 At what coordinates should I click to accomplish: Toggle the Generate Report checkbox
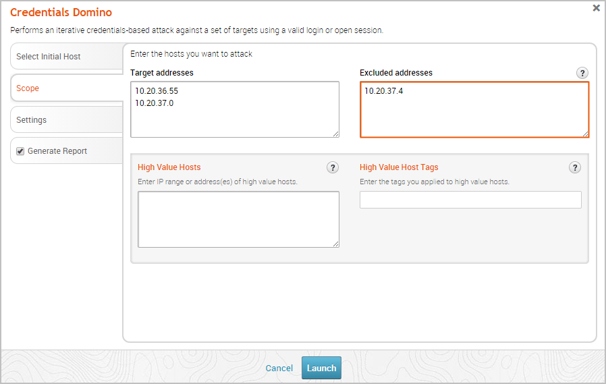pos(20,151)
